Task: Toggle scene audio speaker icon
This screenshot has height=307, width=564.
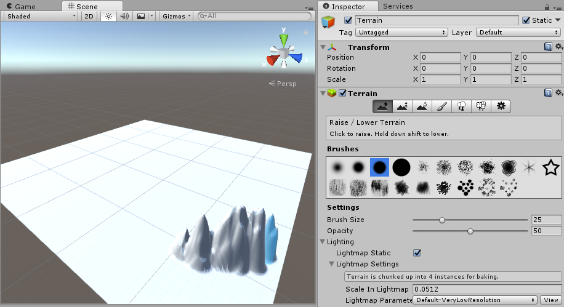Action: coord(124,16)
